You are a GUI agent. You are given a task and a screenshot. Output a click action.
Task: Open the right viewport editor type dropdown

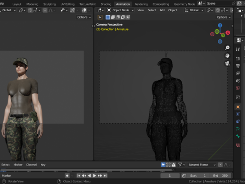point(101,10)
